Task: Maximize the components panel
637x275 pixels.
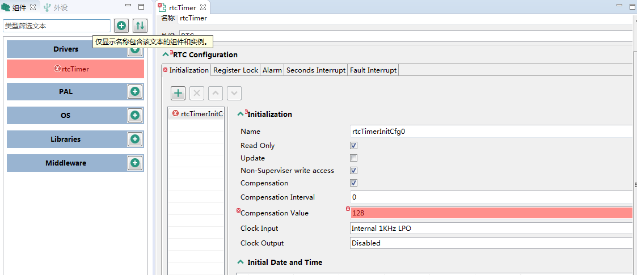Action: point(141,6)
